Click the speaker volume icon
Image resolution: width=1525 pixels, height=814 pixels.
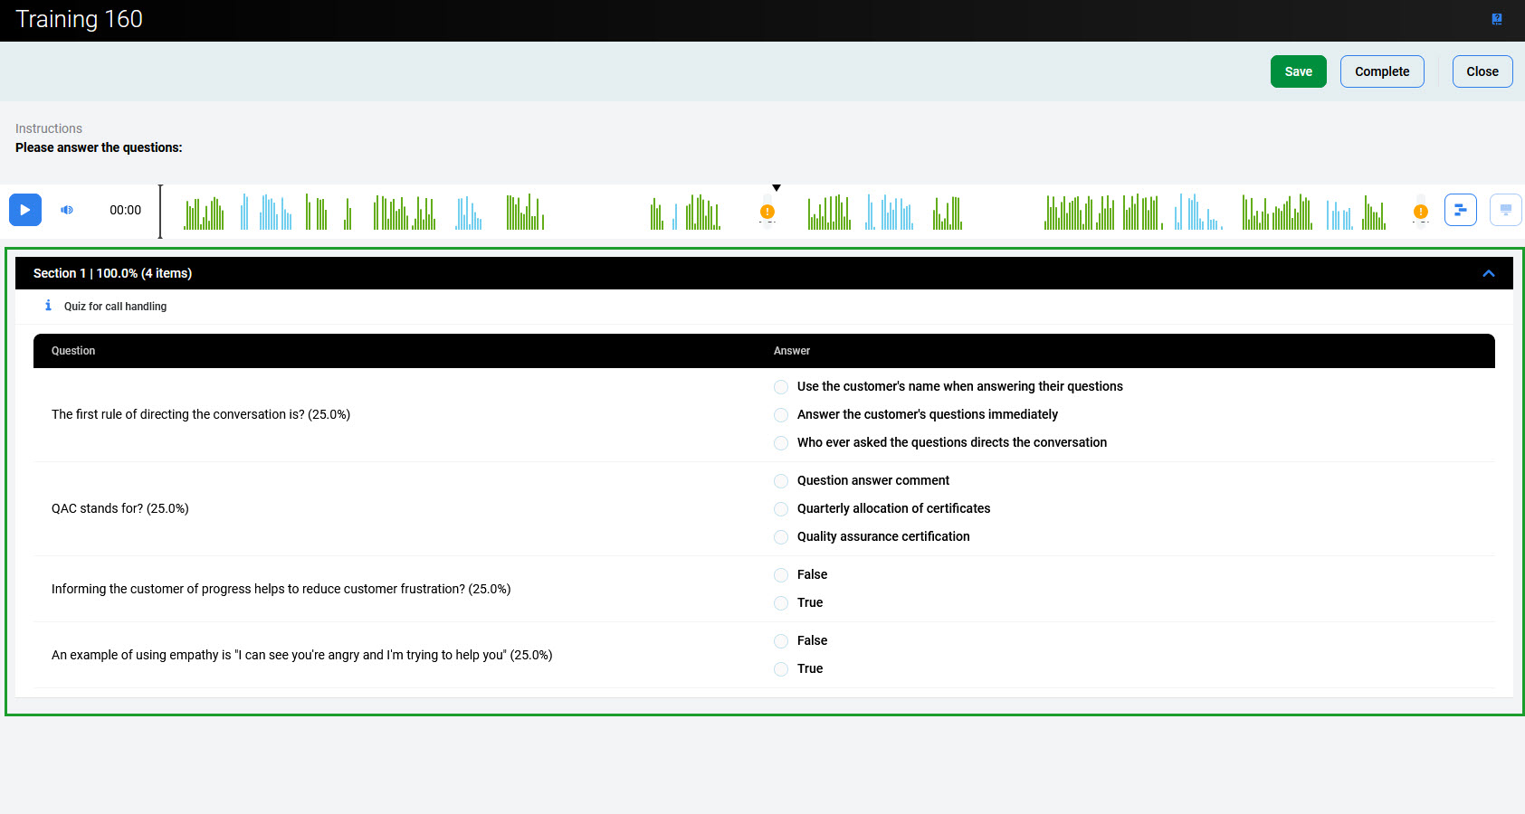click(67, 210)
